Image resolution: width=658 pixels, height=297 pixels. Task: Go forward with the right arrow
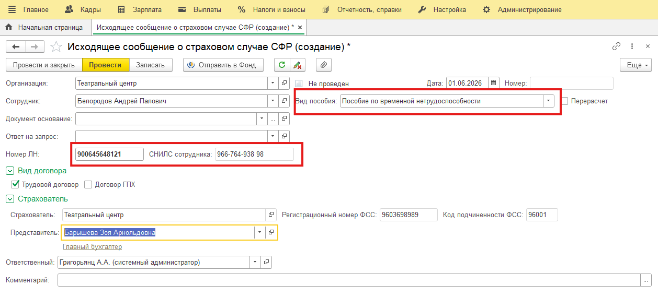coord(35,47)
